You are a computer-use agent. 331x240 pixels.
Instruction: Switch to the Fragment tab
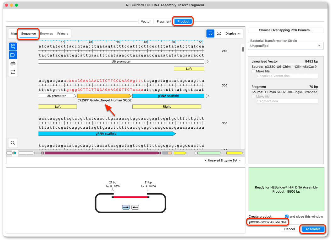164,22
